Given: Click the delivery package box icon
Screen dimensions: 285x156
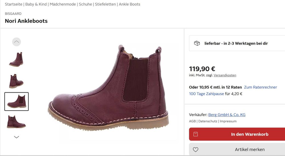Looking at the screenshot, I should point(197,43).
